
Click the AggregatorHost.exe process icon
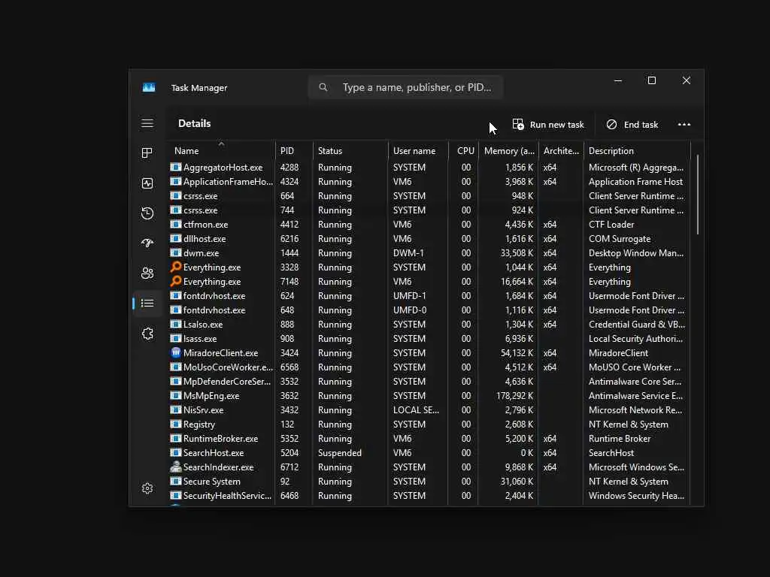pyautogui.click(x=176, y=167)
